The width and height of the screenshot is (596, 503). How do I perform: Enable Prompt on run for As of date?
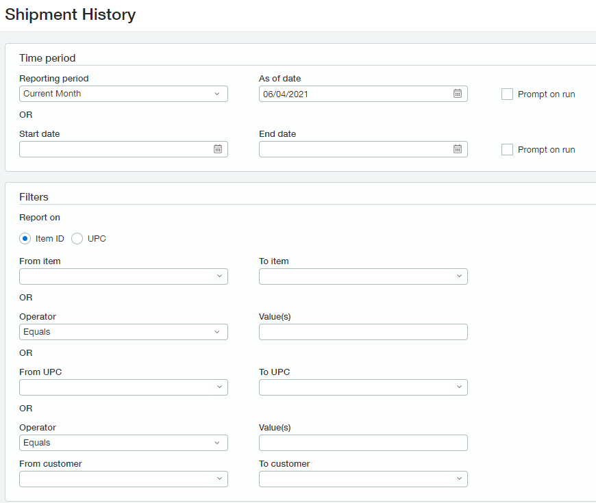[507, 94]
